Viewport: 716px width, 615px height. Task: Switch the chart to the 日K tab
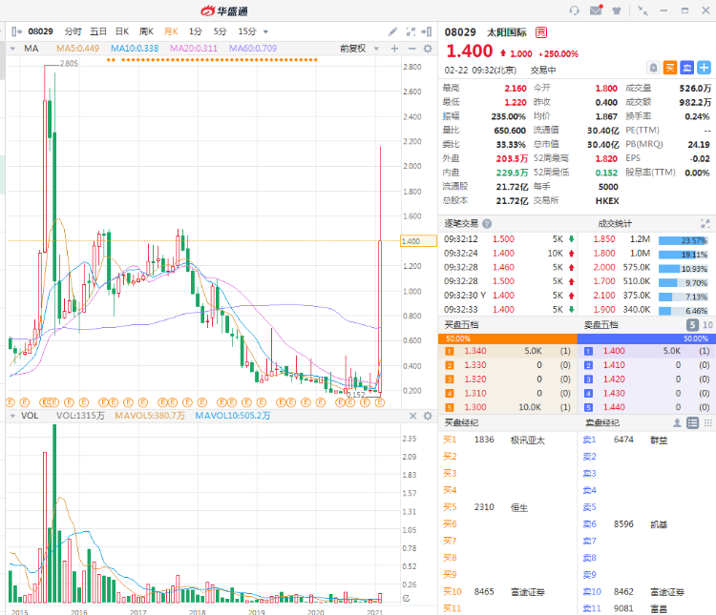[122, 31]
